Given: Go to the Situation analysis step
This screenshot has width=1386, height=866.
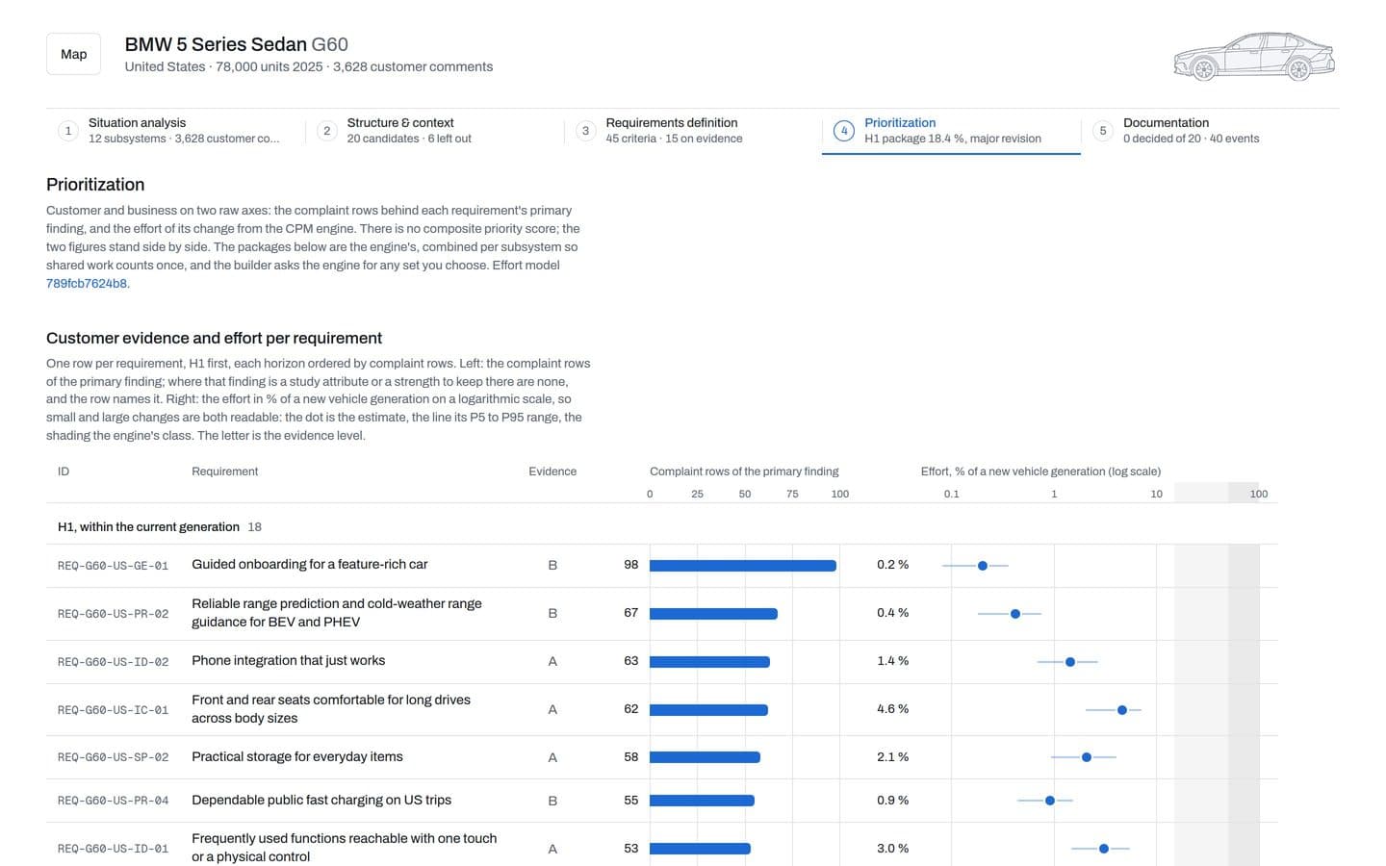Looking at the screenshot, I should point(175,130).
